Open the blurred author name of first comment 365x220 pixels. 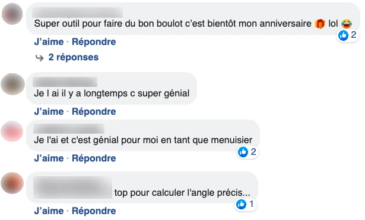78,12
